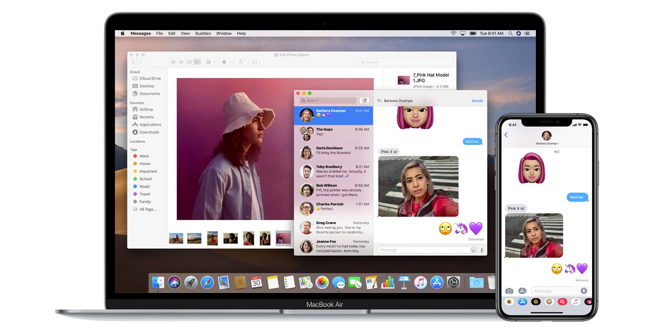
Task: Open Calendar icon showing 30 in Dock
Action: 256,282
